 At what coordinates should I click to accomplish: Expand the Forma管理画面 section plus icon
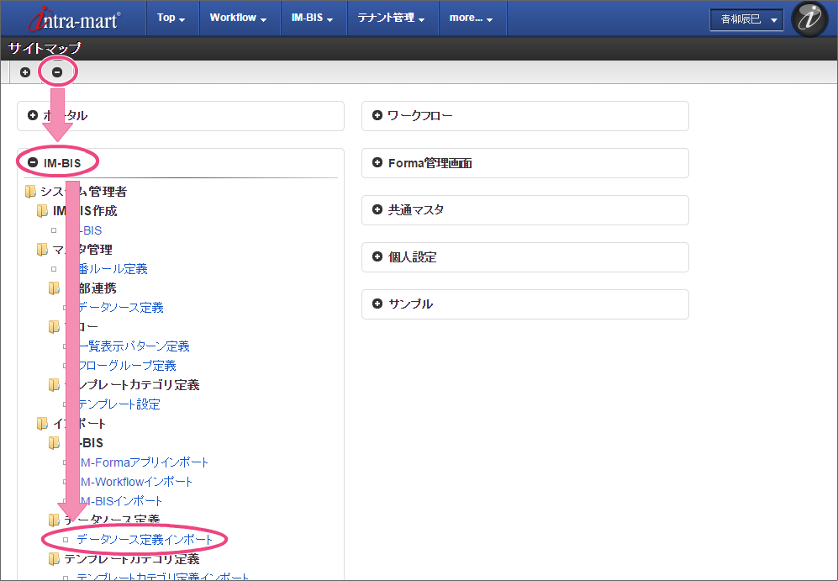[377, 162]
